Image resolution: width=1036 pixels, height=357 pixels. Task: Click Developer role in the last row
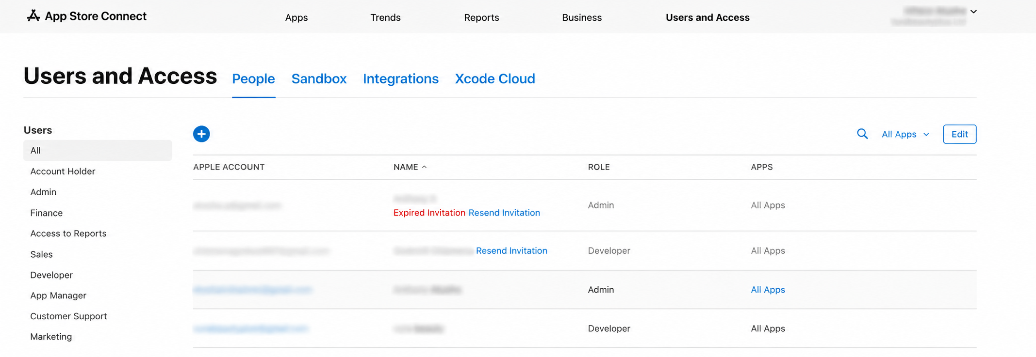pyautogui.click(x=609, y=328)
